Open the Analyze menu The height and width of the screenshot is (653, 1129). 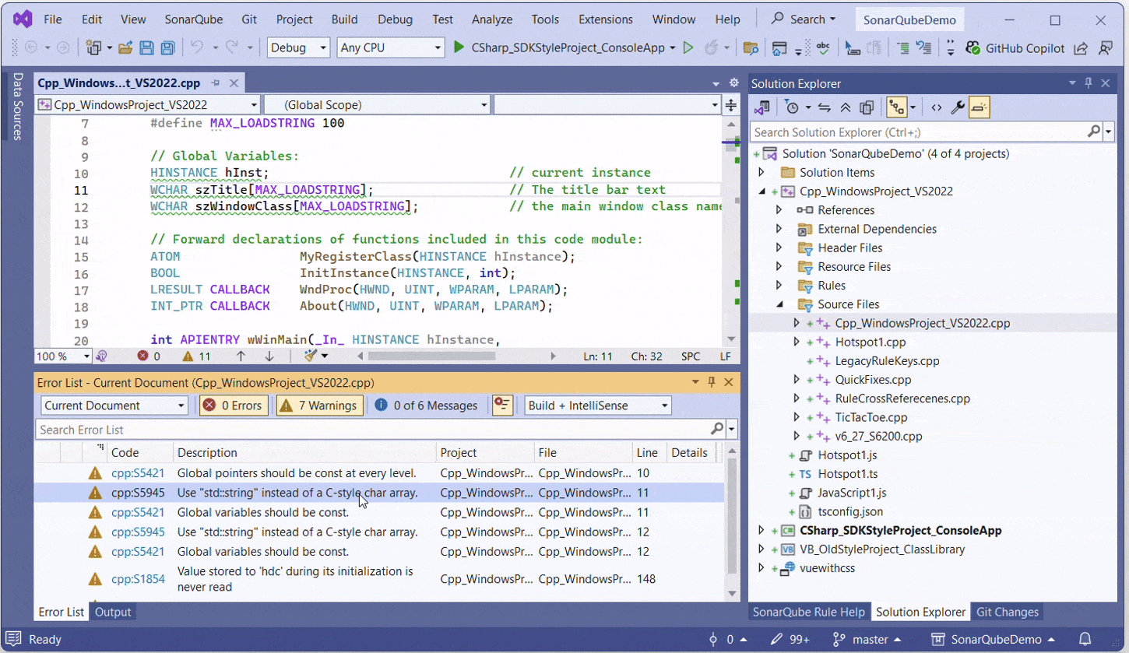[x=492, y=19]
